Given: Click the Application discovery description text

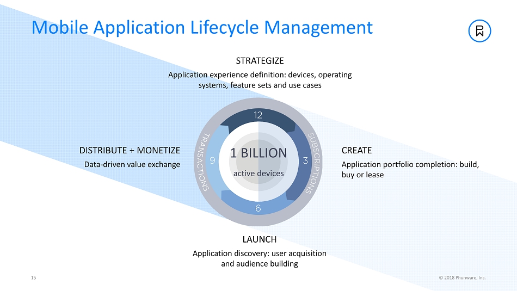Looking at the screenshot, I should click(260, 258).
